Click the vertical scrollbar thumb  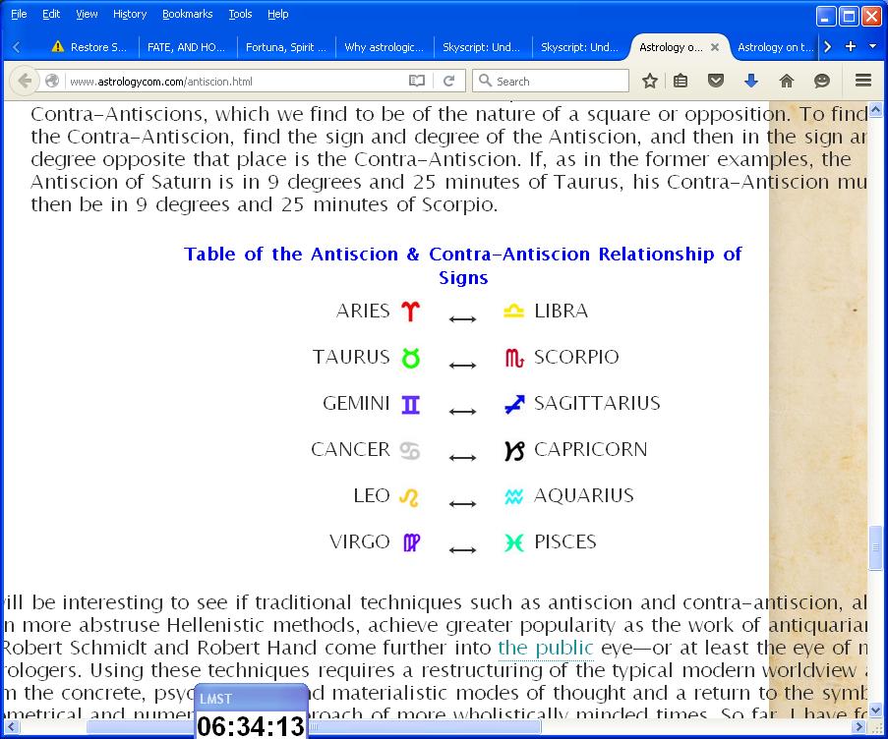click(x=875, y=547)
